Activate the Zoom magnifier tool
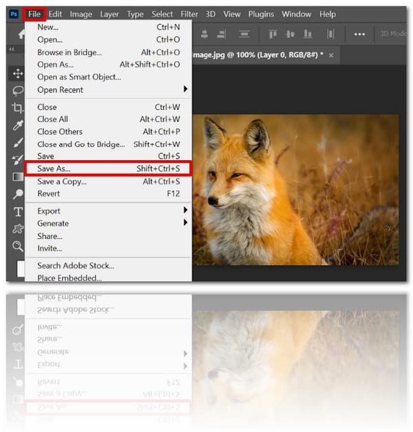The image size is (413, 432). (18, 245)
